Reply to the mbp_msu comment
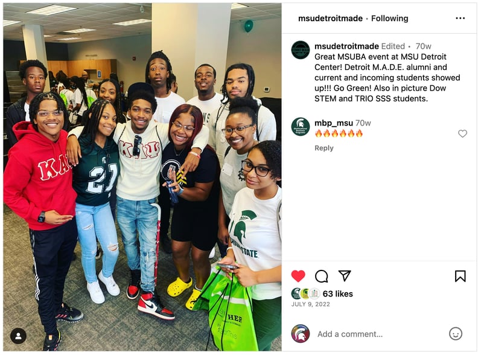Image resolution: width=481 pixels, height=355 pixels. (323, 148)
